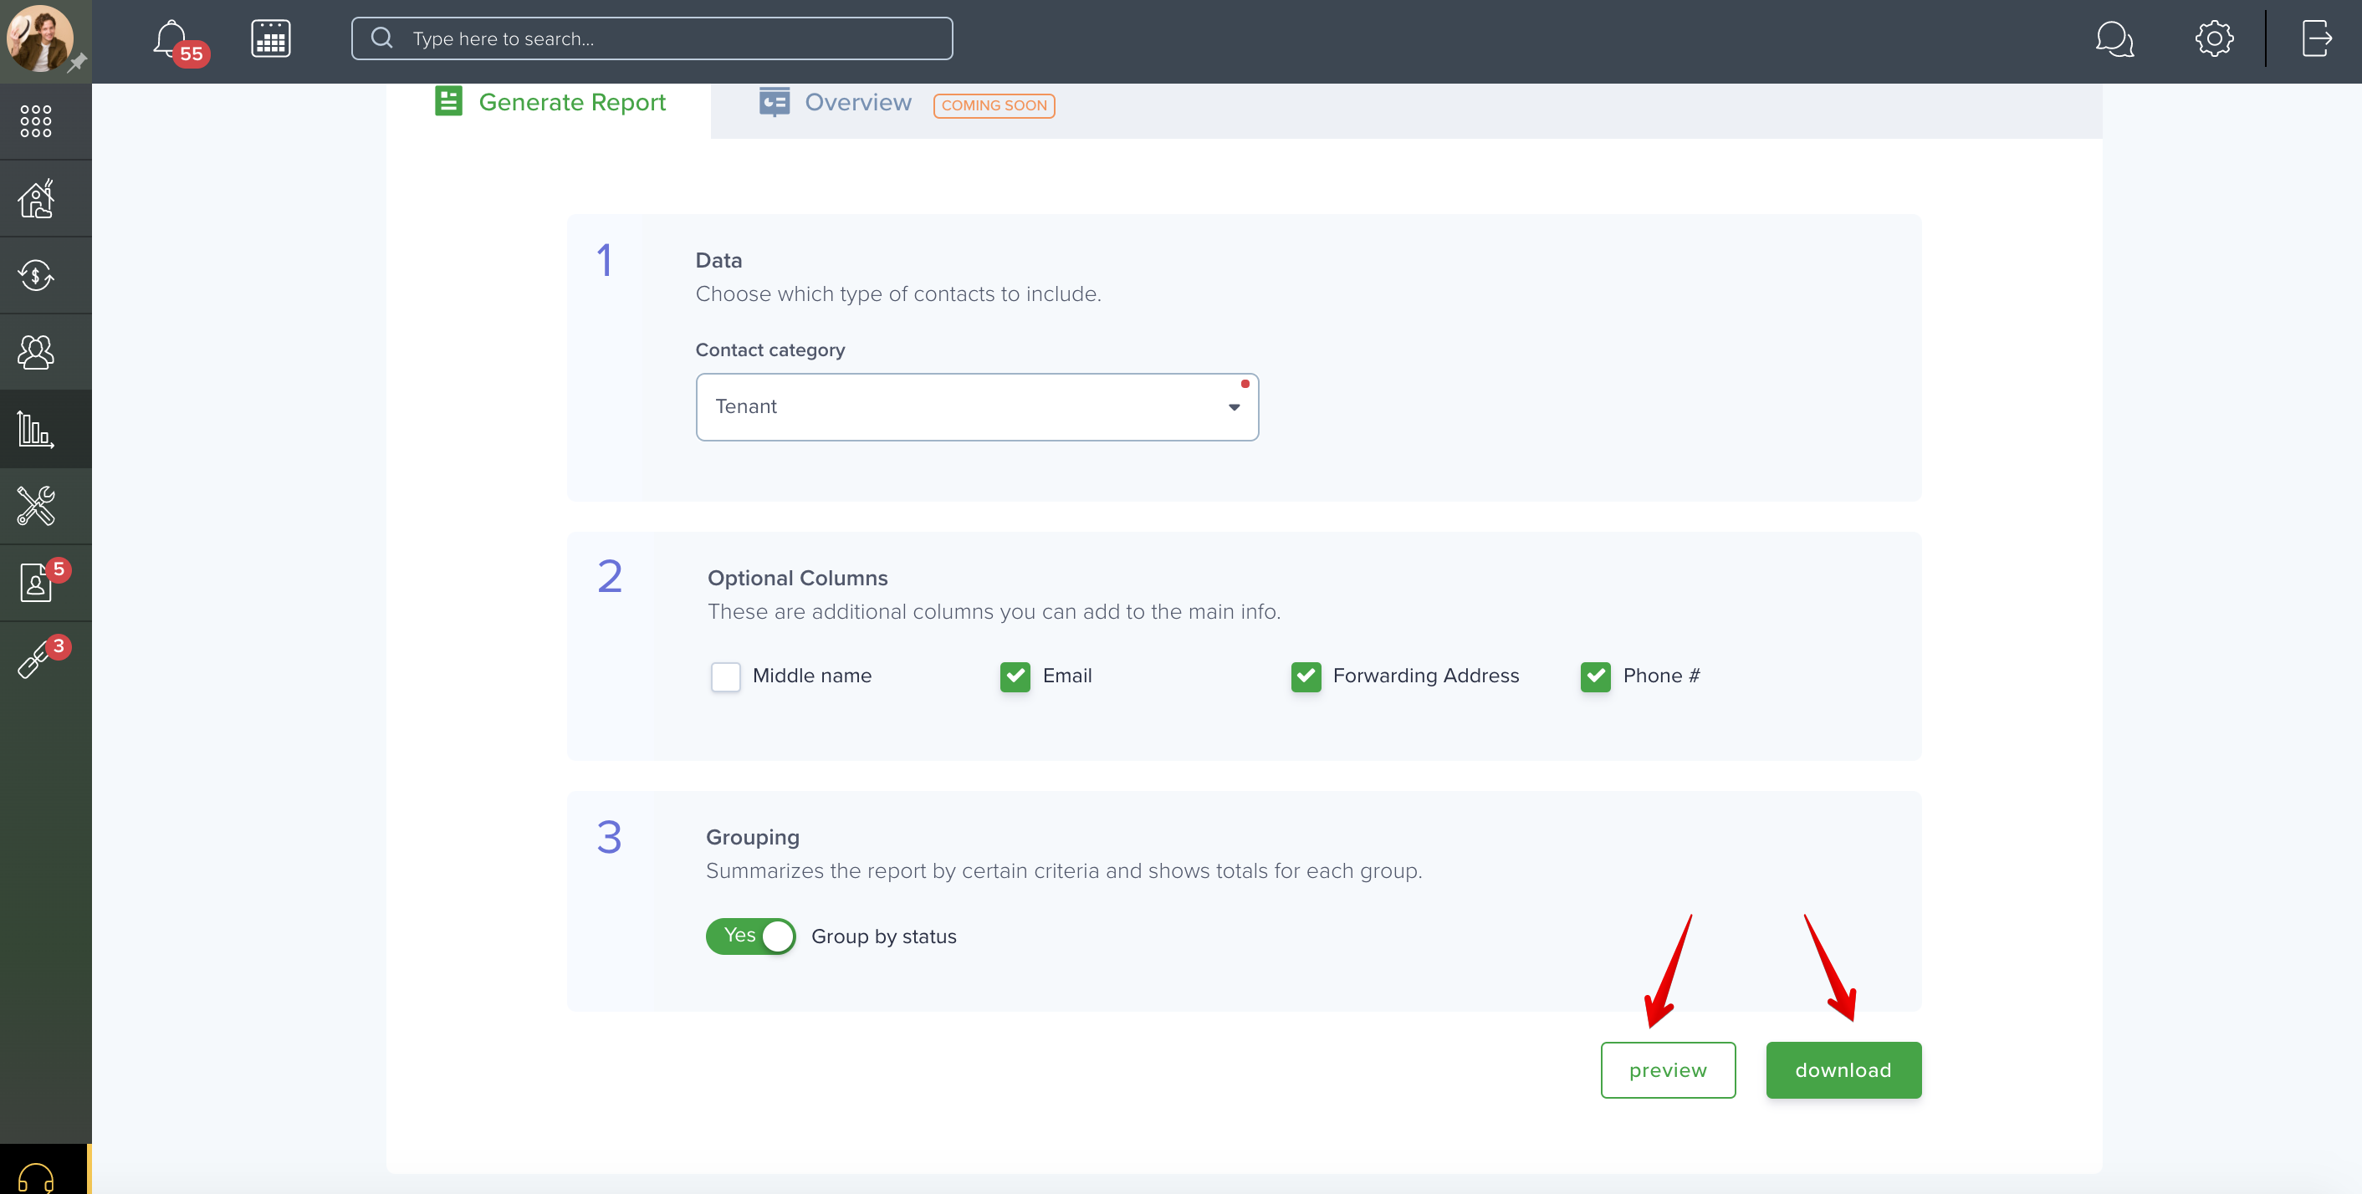Image resolution: width=2362 pixels, height=1194 pixels.
Task: Click the Grouping heading
Action: point(753,838)
